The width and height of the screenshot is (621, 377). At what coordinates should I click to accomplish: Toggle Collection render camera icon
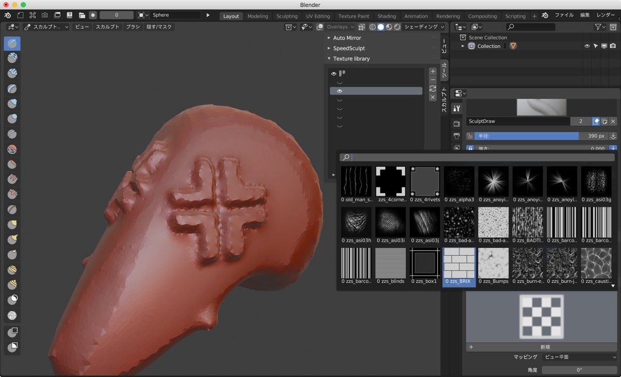tap(613, 46)
